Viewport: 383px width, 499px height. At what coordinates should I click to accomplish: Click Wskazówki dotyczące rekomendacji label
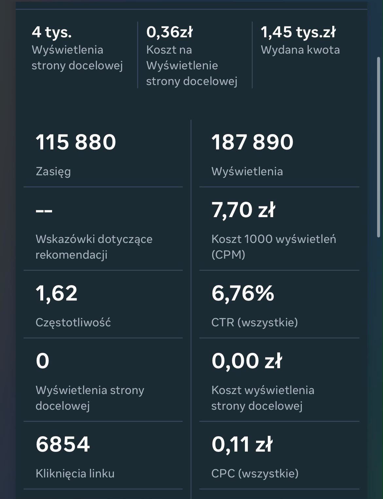click(x=94, y=247)
